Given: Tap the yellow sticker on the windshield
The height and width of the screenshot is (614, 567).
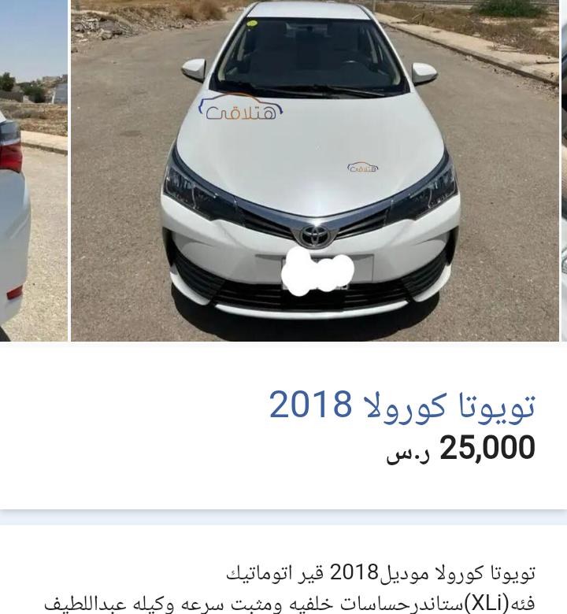Looking at the screenshot, I should [x=251, y=24].
